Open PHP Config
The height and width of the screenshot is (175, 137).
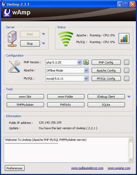(106, 62)
